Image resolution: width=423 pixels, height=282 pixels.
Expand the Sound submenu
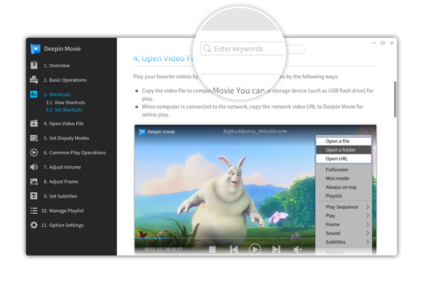344,233
